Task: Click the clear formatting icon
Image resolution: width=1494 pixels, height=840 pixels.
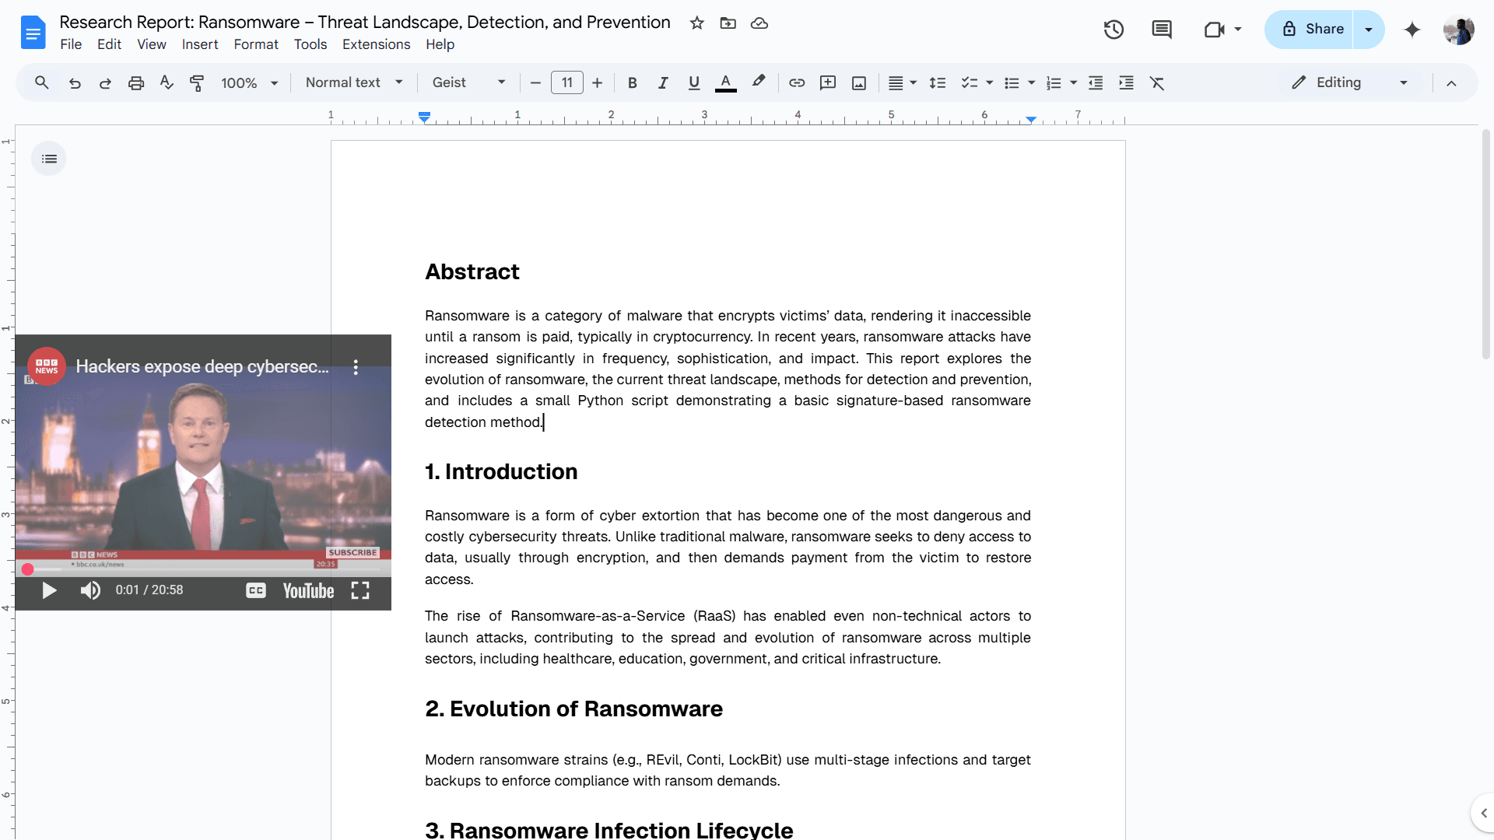Action: click(x=1157, y=83)
